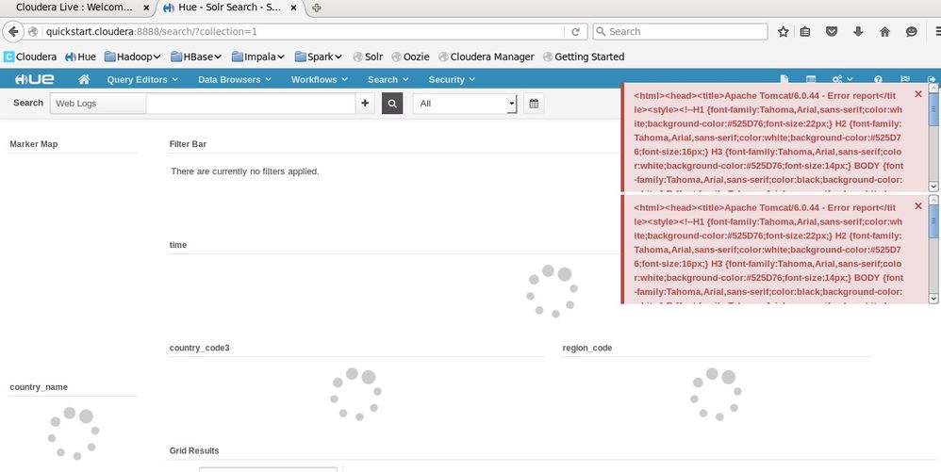Open the Data Browsers menu
Image resolution: width=941 pixels, height=472 pixels.
click(x=235, y=79)
